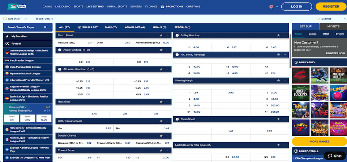This screenshot has height=162, width=347.
Task: Favorite the Asian Handicap market star
Action: point(161,50)
